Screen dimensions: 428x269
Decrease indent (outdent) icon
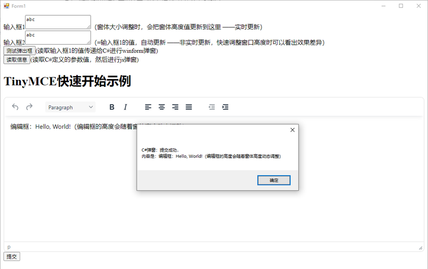coord(212,107)
